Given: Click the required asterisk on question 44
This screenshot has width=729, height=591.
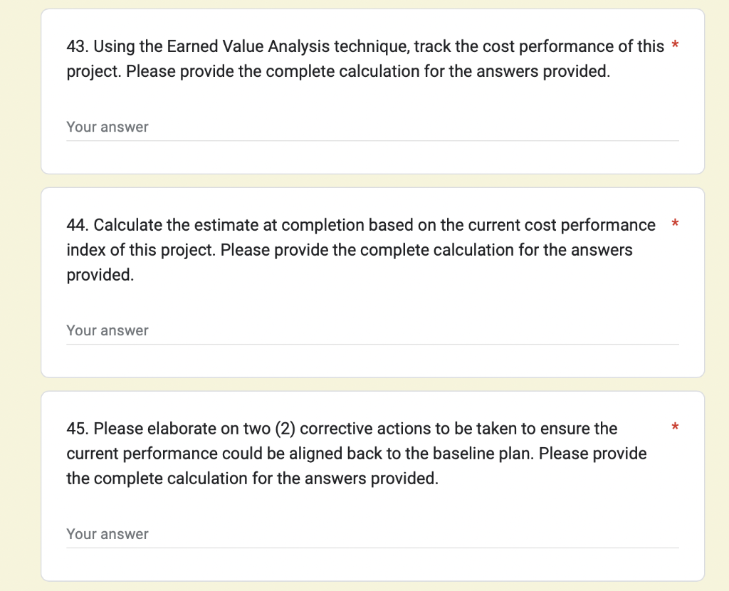Looking at the screenshot, I should click(x=674, y=224).
